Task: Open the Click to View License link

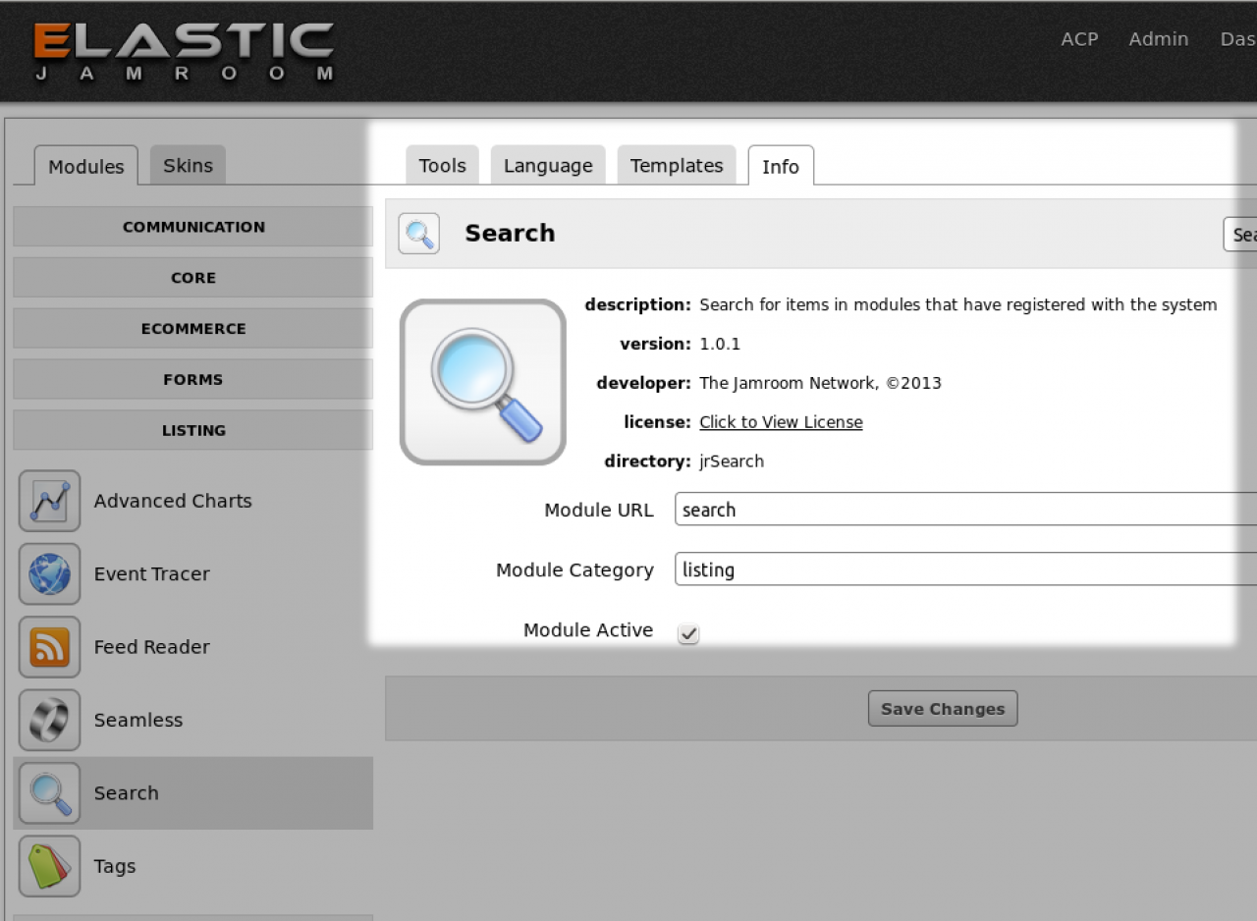Action: (781, 422)
